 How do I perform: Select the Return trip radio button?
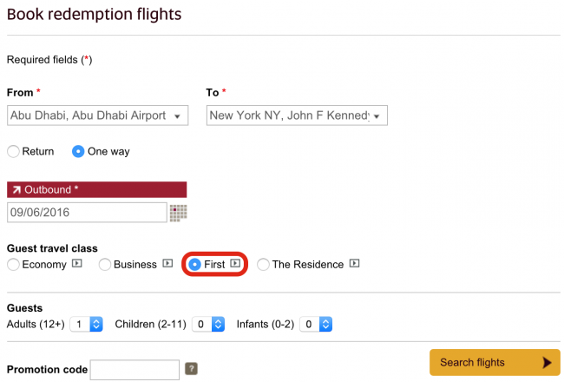pos(13,152)
